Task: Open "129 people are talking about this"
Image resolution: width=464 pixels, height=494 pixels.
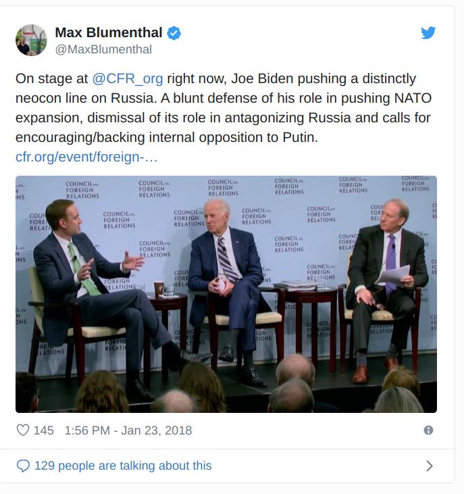Action: tap(123, 466)
